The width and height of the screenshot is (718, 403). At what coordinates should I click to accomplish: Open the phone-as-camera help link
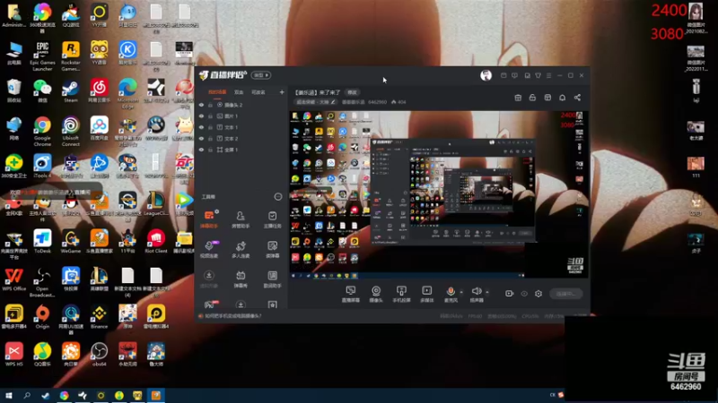tap(233, 316)
